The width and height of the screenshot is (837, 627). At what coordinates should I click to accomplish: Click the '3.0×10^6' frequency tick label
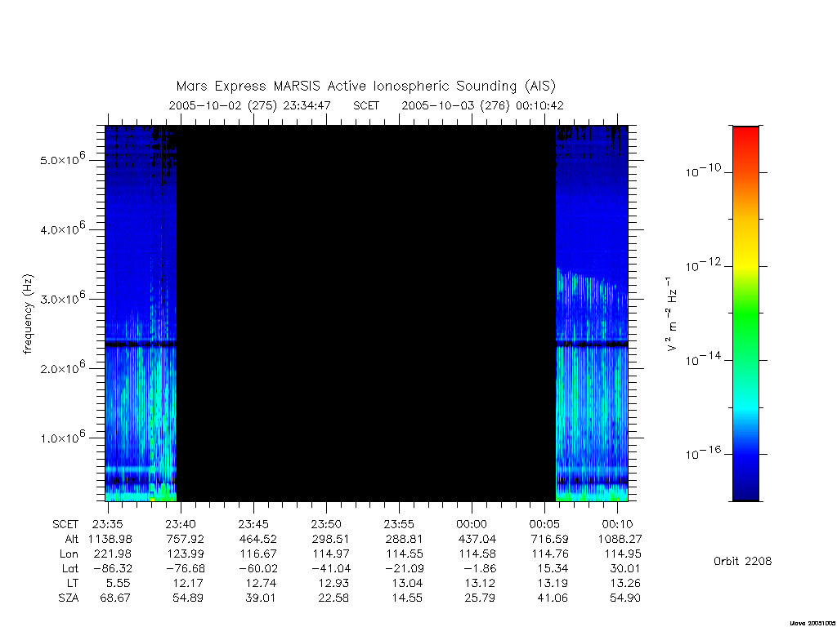click(62, 298)
